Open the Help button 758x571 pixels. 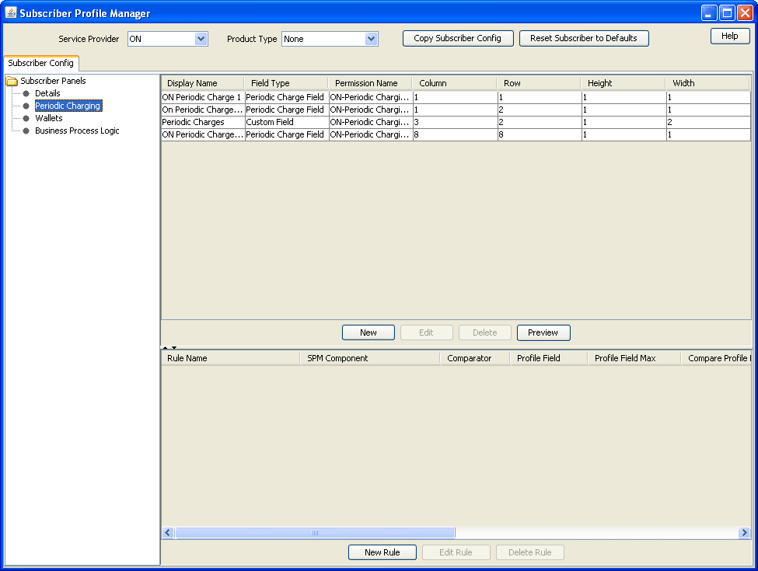tap(730, 36)
